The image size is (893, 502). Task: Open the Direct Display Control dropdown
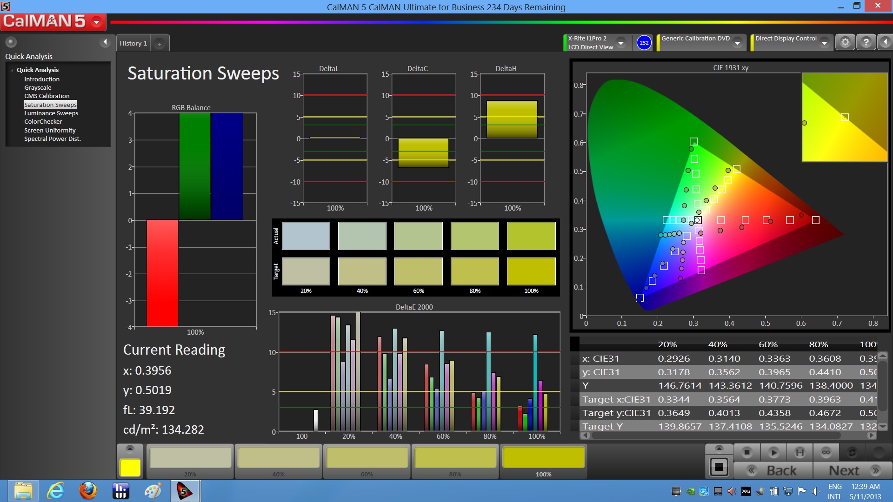[824, 43]
